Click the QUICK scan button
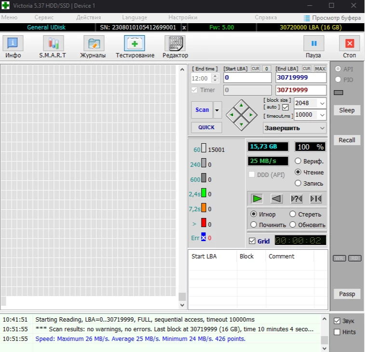This screenshot has height=352, width=365. click(x=206, y=127)
